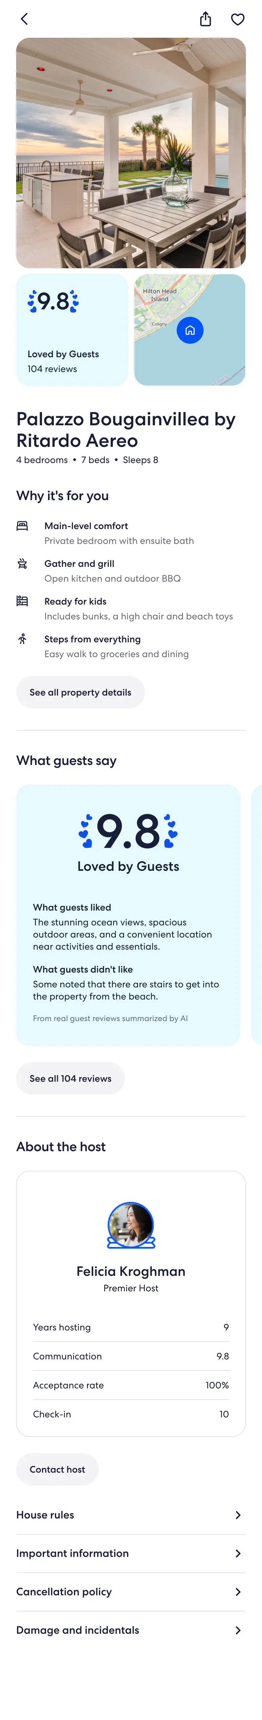Open See all 104 reviews
The width and height of the screenshot is (262, 1720).
click(71, 1078)
